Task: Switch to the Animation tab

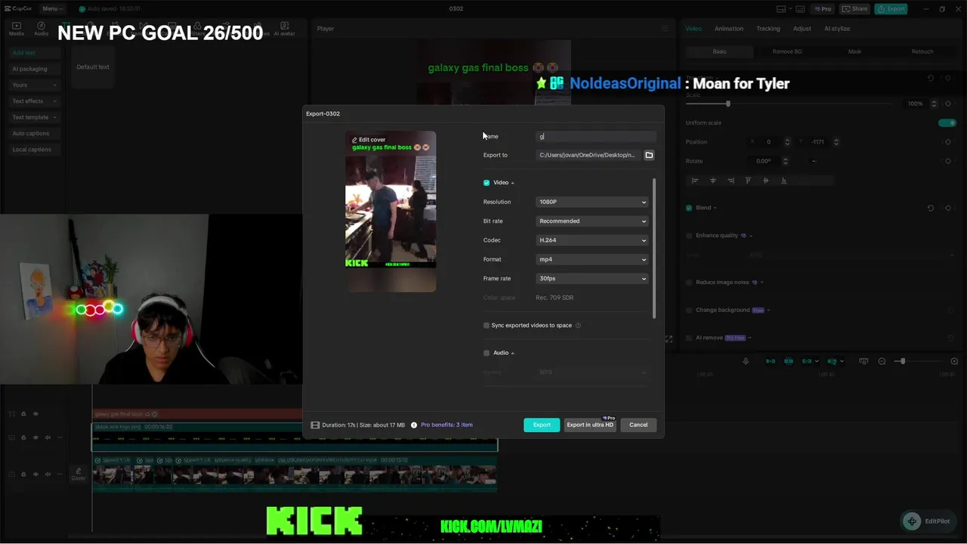Action: pyautogui.click(x=729, y=29)
